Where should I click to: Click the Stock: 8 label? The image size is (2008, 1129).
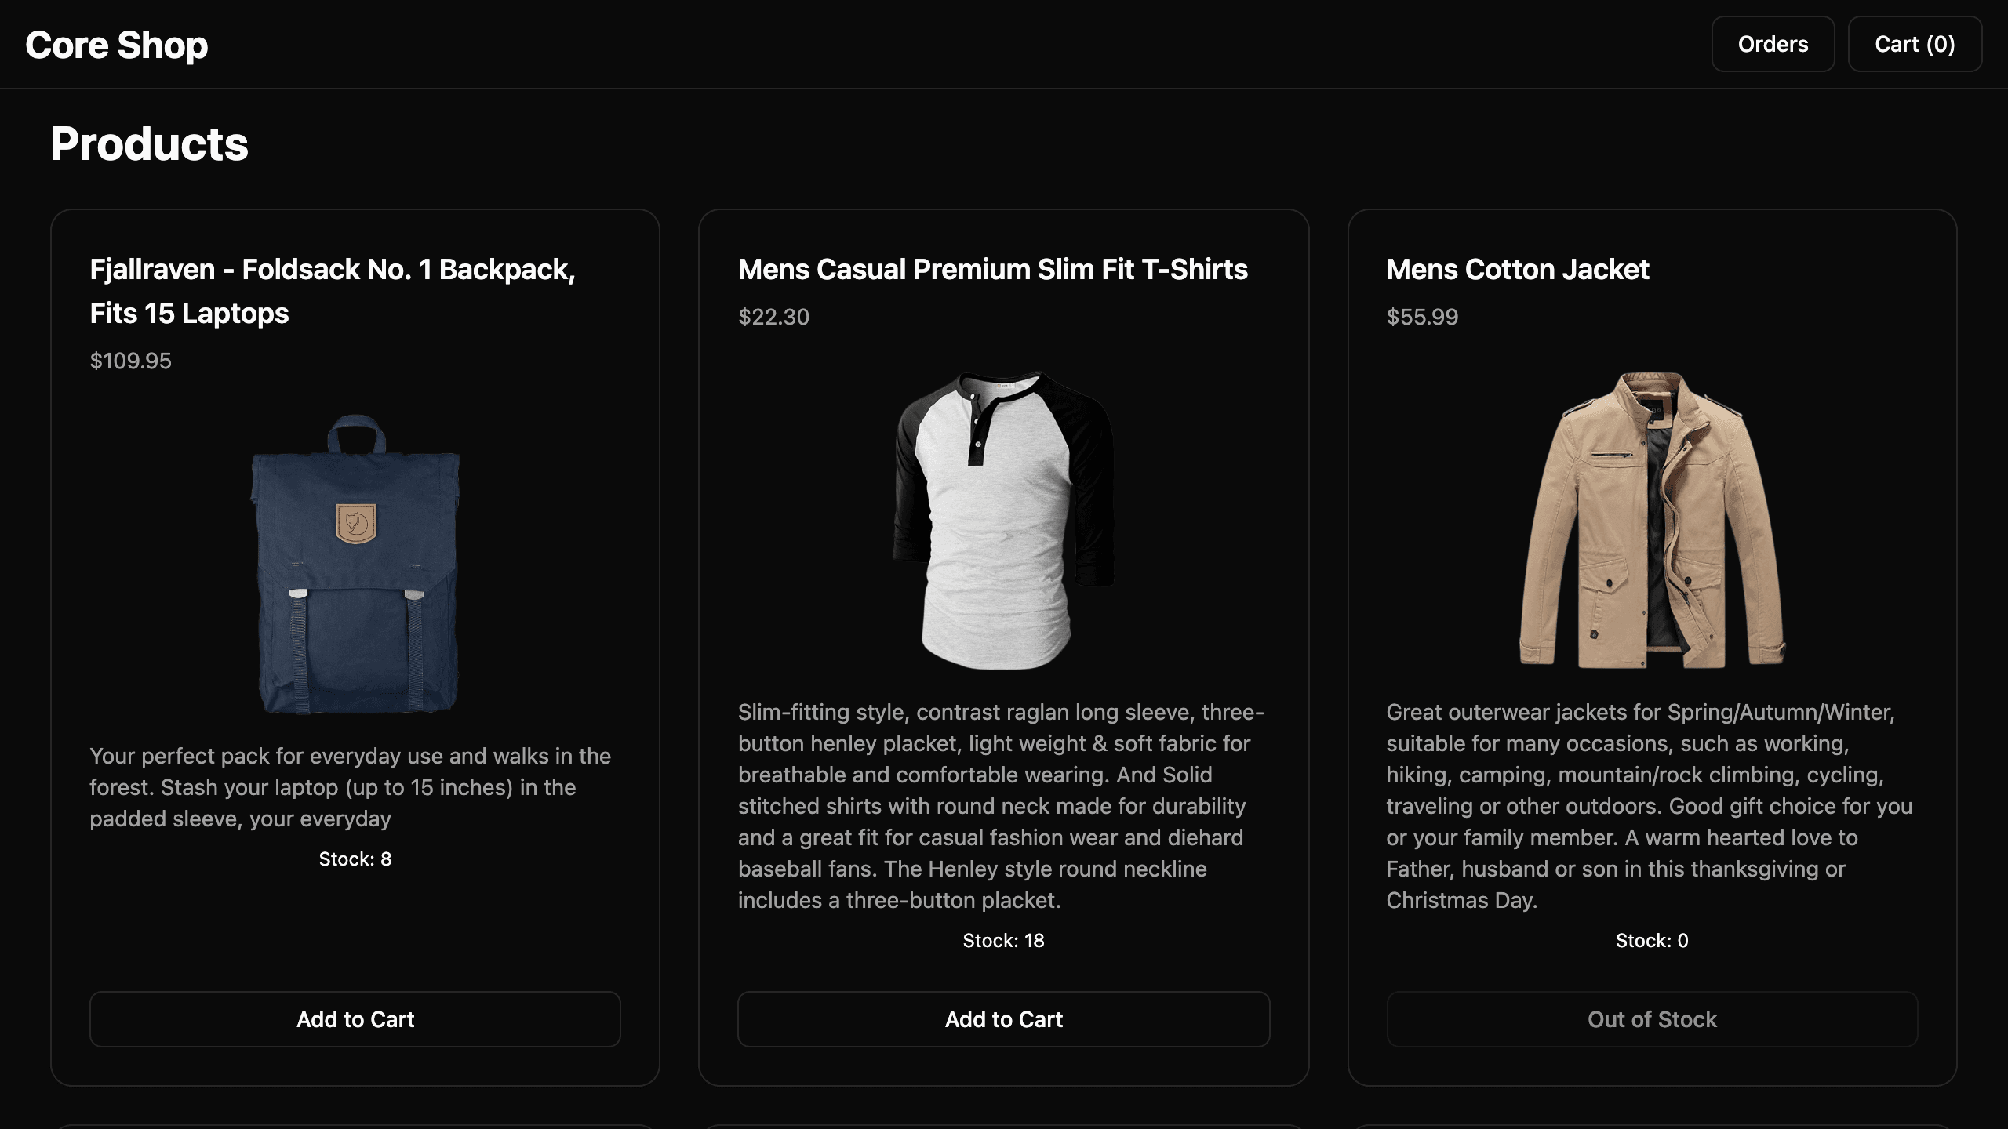pos(355,859)
